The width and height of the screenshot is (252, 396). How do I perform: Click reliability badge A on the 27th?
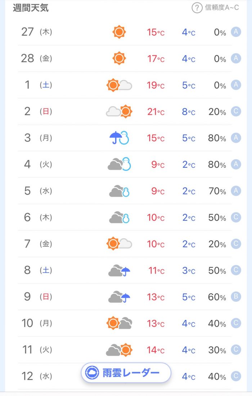(236, 32)
